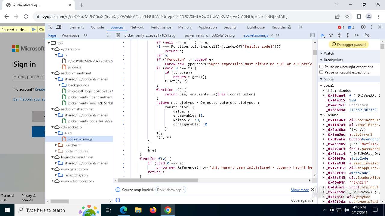Step into next function call
The image size is (385, 216).
coord(339,35)
